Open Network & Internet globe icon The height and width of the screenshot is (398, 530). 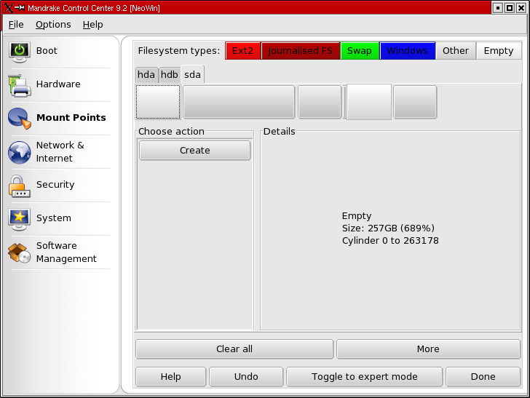19,152
